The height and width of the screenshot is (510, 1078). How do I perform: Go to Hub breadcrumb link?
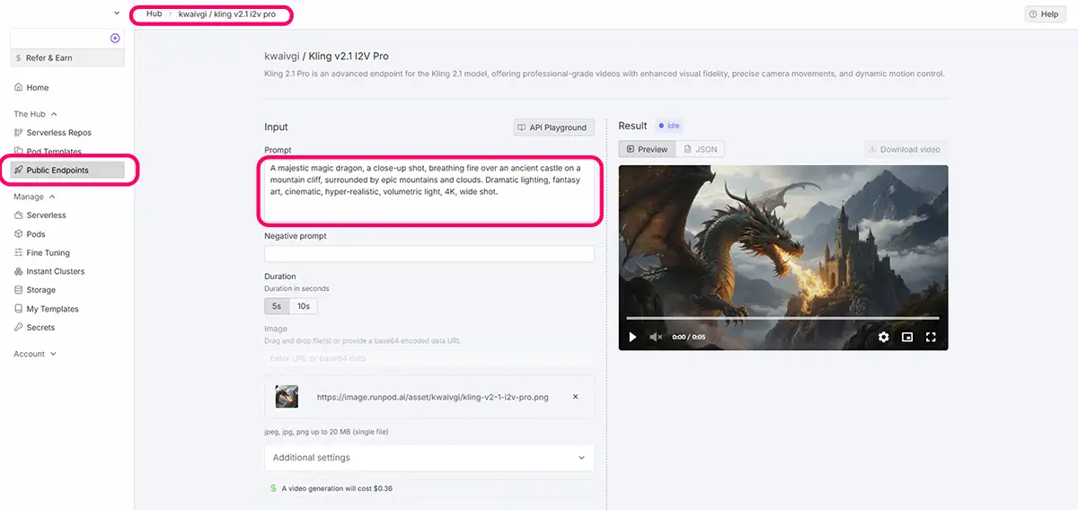[154, 14]
